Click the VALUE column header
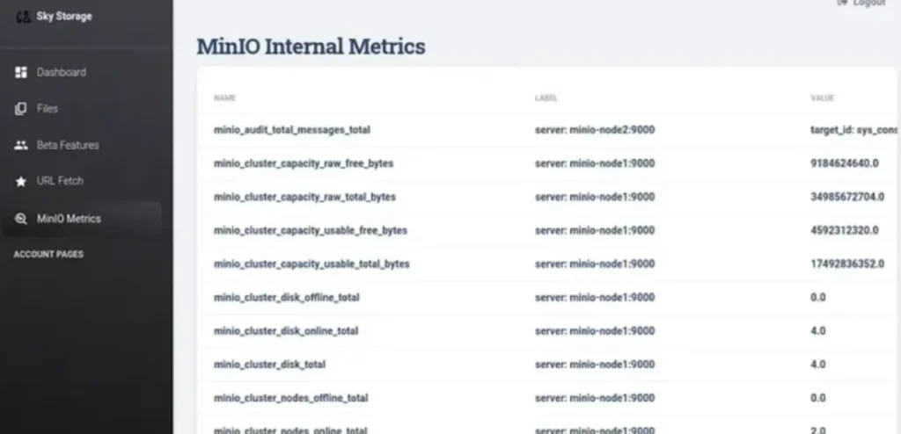The image size is (901, 434). (x=822, y=98)
